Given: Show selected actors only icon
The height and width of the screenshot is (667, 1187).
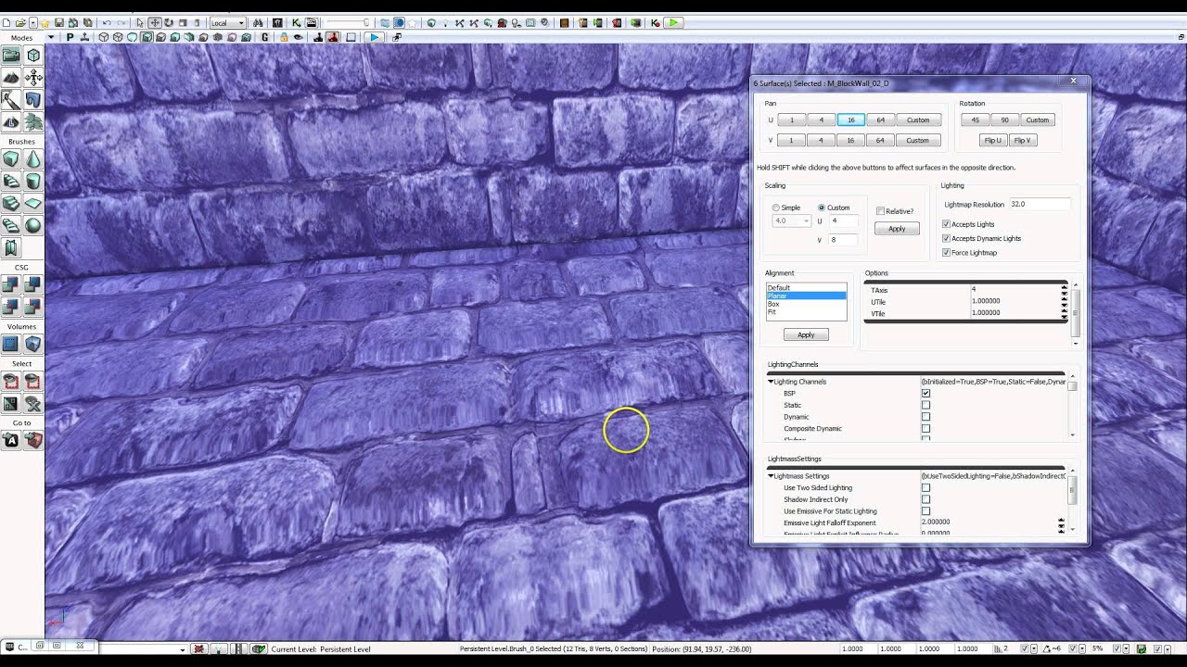Looking at the screenshot, I should (11, 382).
